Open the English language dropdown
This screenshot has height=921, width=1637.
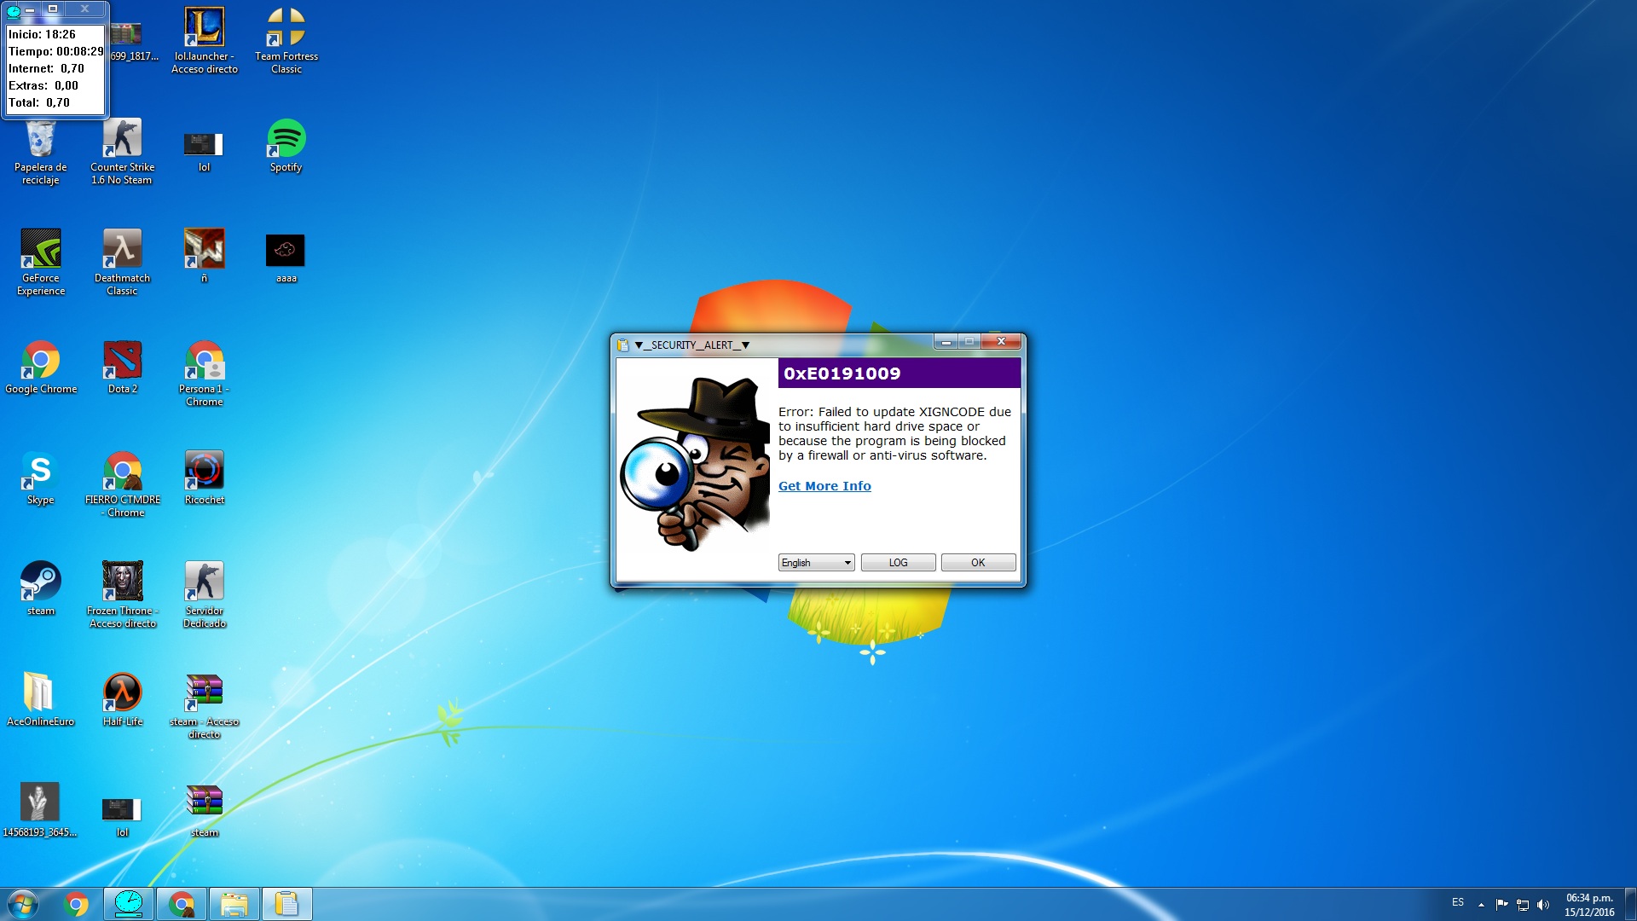816,563
